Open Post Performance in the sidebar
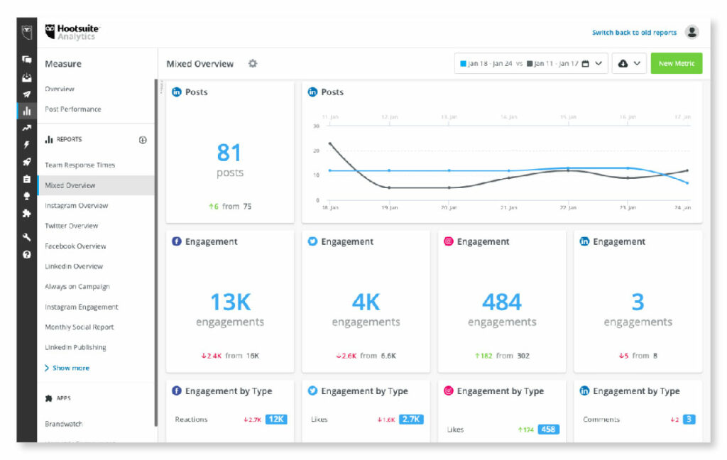The height and width of the screenshot is (460, 727). pyautogui.click(x=73, y=109)
